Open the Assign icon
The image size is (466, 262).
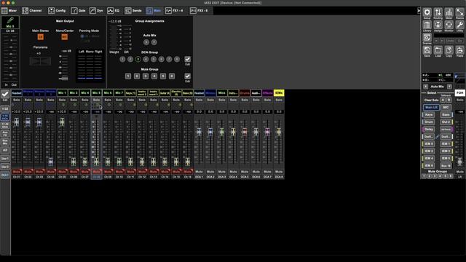(x=438, y=25)
